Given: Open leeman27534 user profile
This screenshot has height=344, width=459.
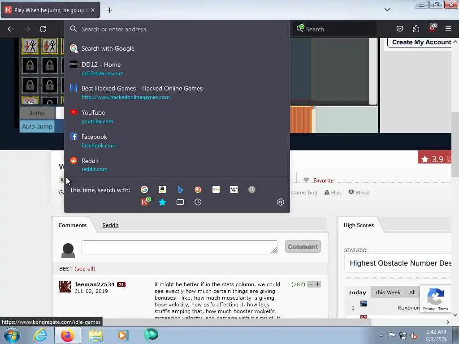Looking at the screenshot, I should 95,284.
